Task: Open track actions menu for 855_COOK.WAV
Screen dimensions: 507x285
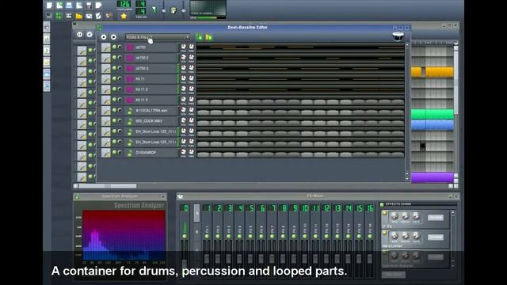Action: [105, 121]
